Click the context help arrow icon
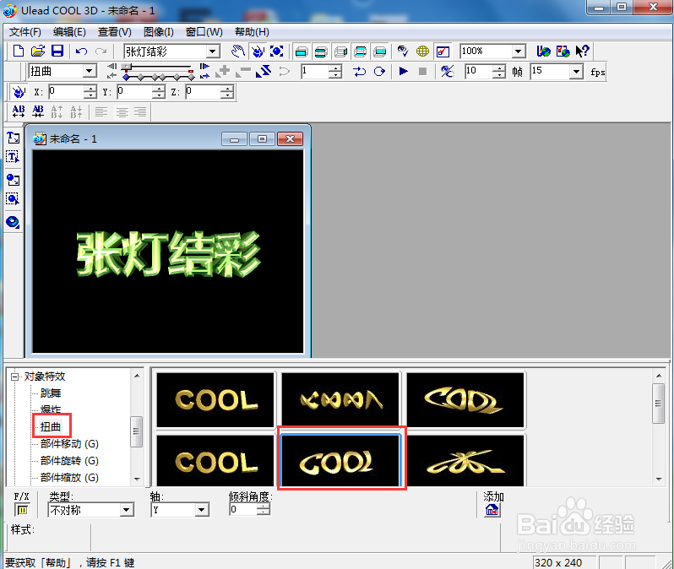This screenshot has height=569, width=674. point(582,51)
